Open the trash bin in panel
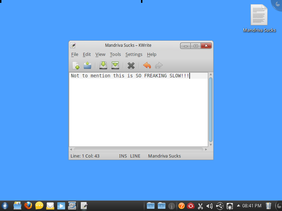 (x=268, y=206)
